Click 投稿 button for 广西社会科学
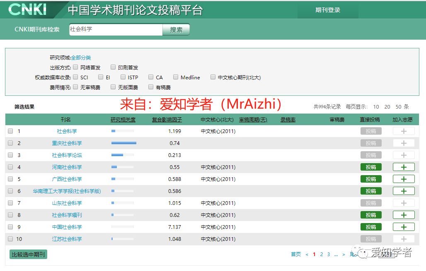The image size is (426, 271). [371, 179]
